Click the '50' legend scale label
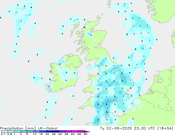 pos(85,134)
